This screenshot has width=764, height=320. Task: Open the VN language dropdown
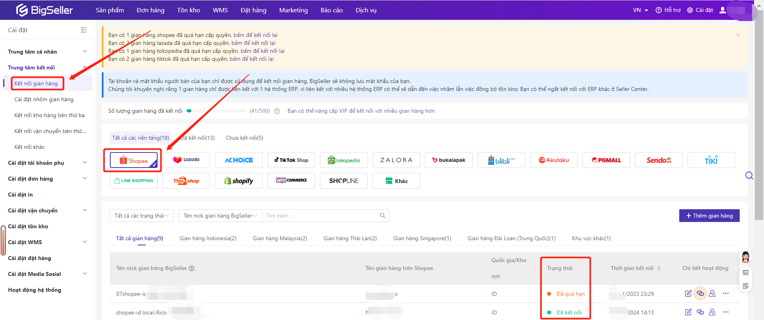[640, 10]
